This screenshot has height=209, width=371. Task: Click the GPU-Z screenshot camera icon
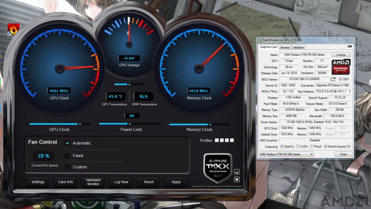[x=350, y=47]
